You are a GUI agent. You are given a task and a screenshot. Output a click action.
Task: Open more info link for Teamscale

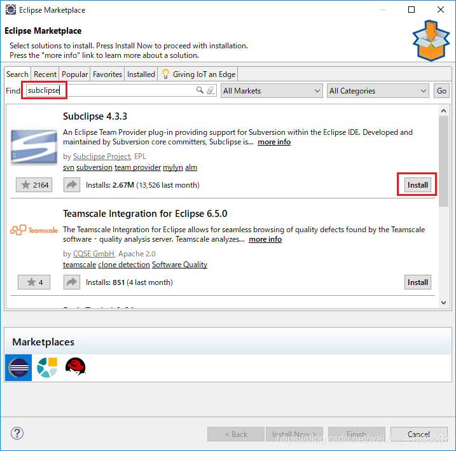tap(265, 239)
